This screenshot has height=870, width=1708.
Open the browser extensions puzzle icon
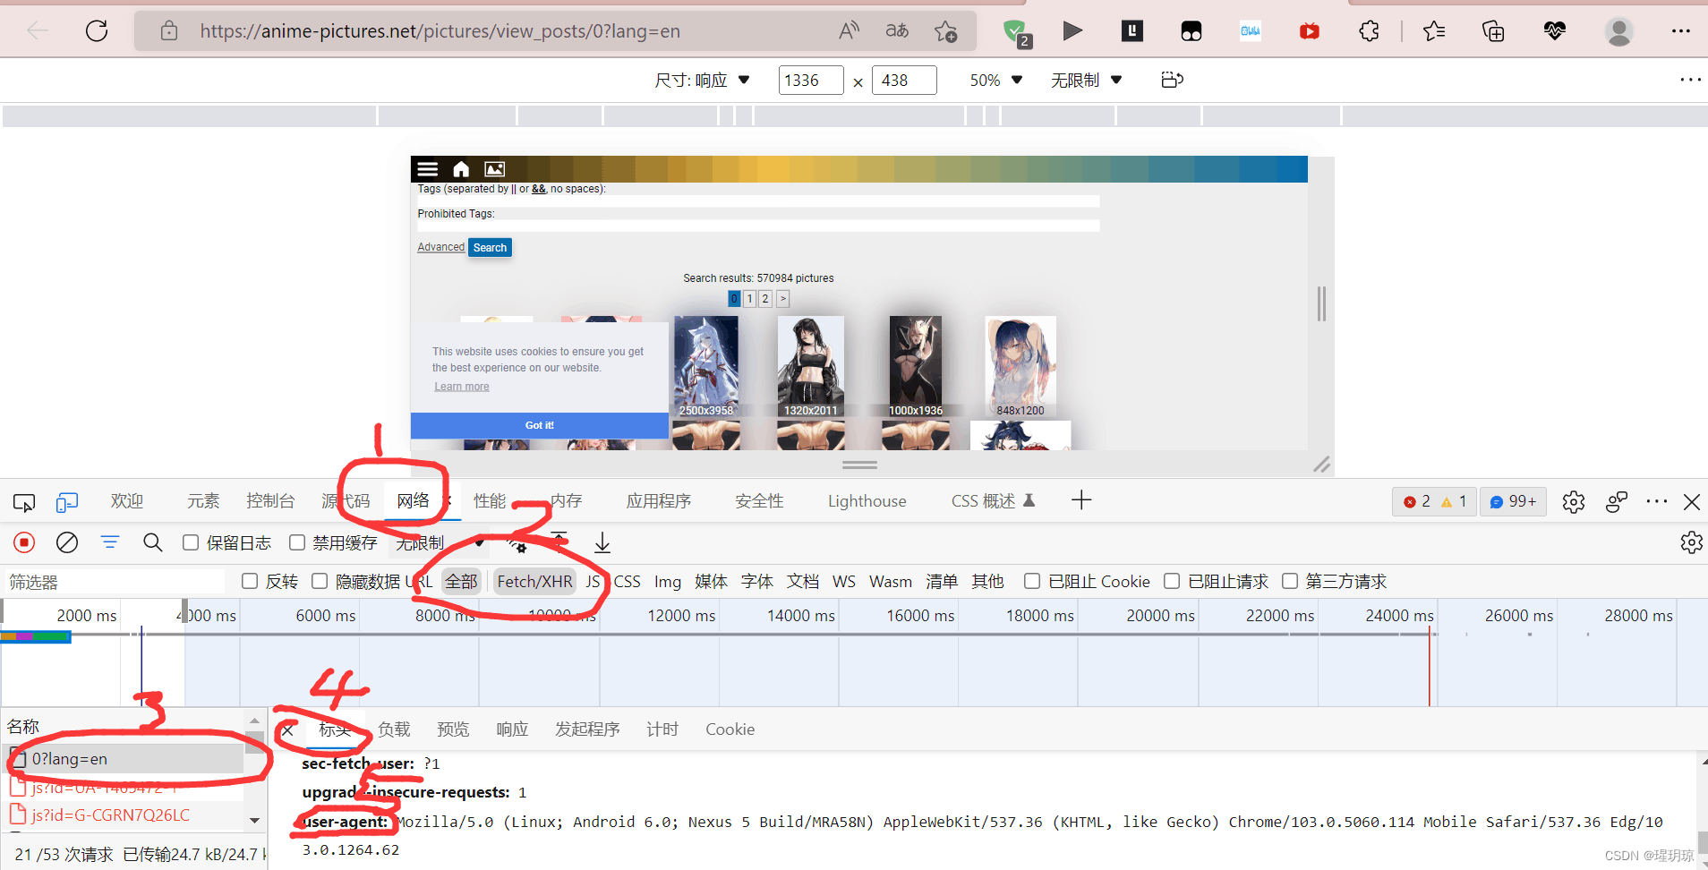click(x=1369, y=31)
